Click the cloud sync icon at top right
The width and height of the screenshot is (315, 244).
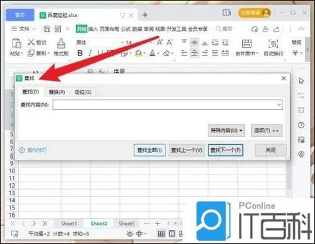click(x=255, y=29)
